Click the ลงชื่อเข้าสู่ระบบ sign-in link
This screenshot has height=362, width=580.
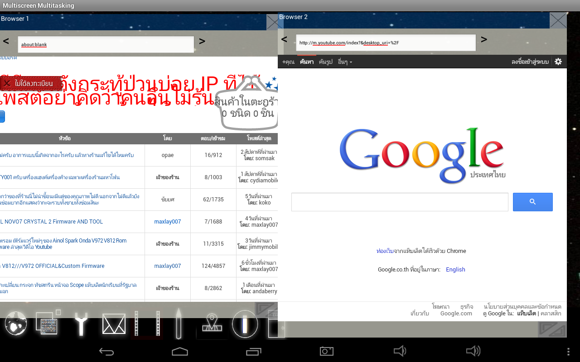pos(530,62)
